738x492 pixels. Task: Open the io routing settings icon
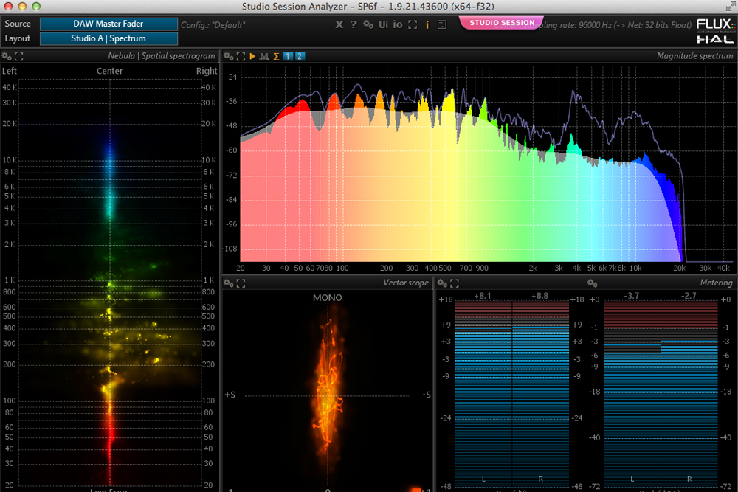[x=398, y=25]
